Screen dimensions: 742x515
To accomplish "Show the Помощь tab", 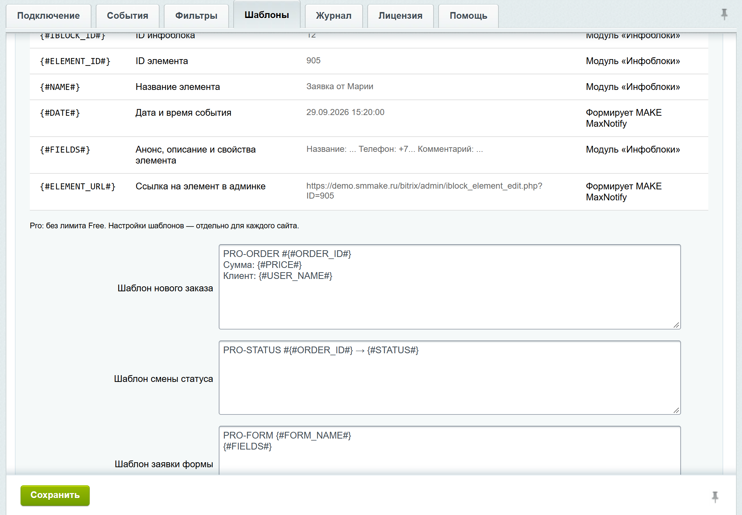I will tap(469, 16).
